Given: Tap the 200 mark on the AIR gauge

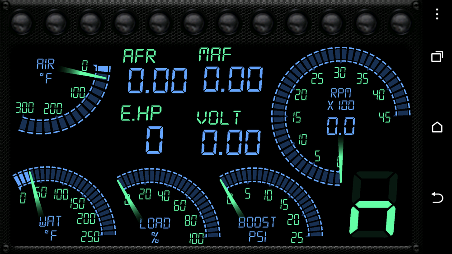Looking at the screenshot, I should tap(53, 108).
